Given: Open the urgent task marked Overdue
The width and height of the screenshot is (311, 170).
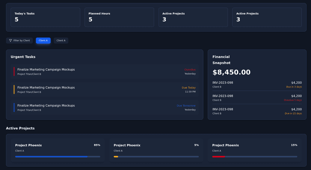Looking at the screenshot, I should (104, 72).
